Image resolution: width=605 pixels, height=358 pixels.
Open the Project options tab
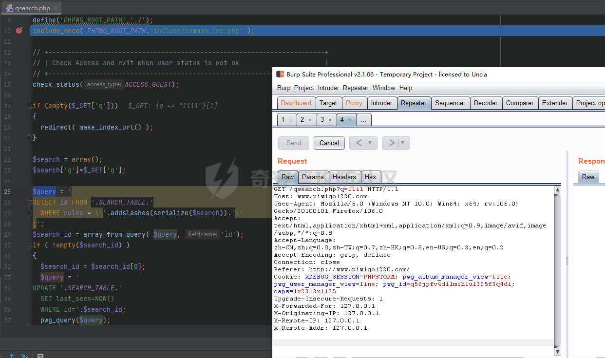(x=589, y=103)
